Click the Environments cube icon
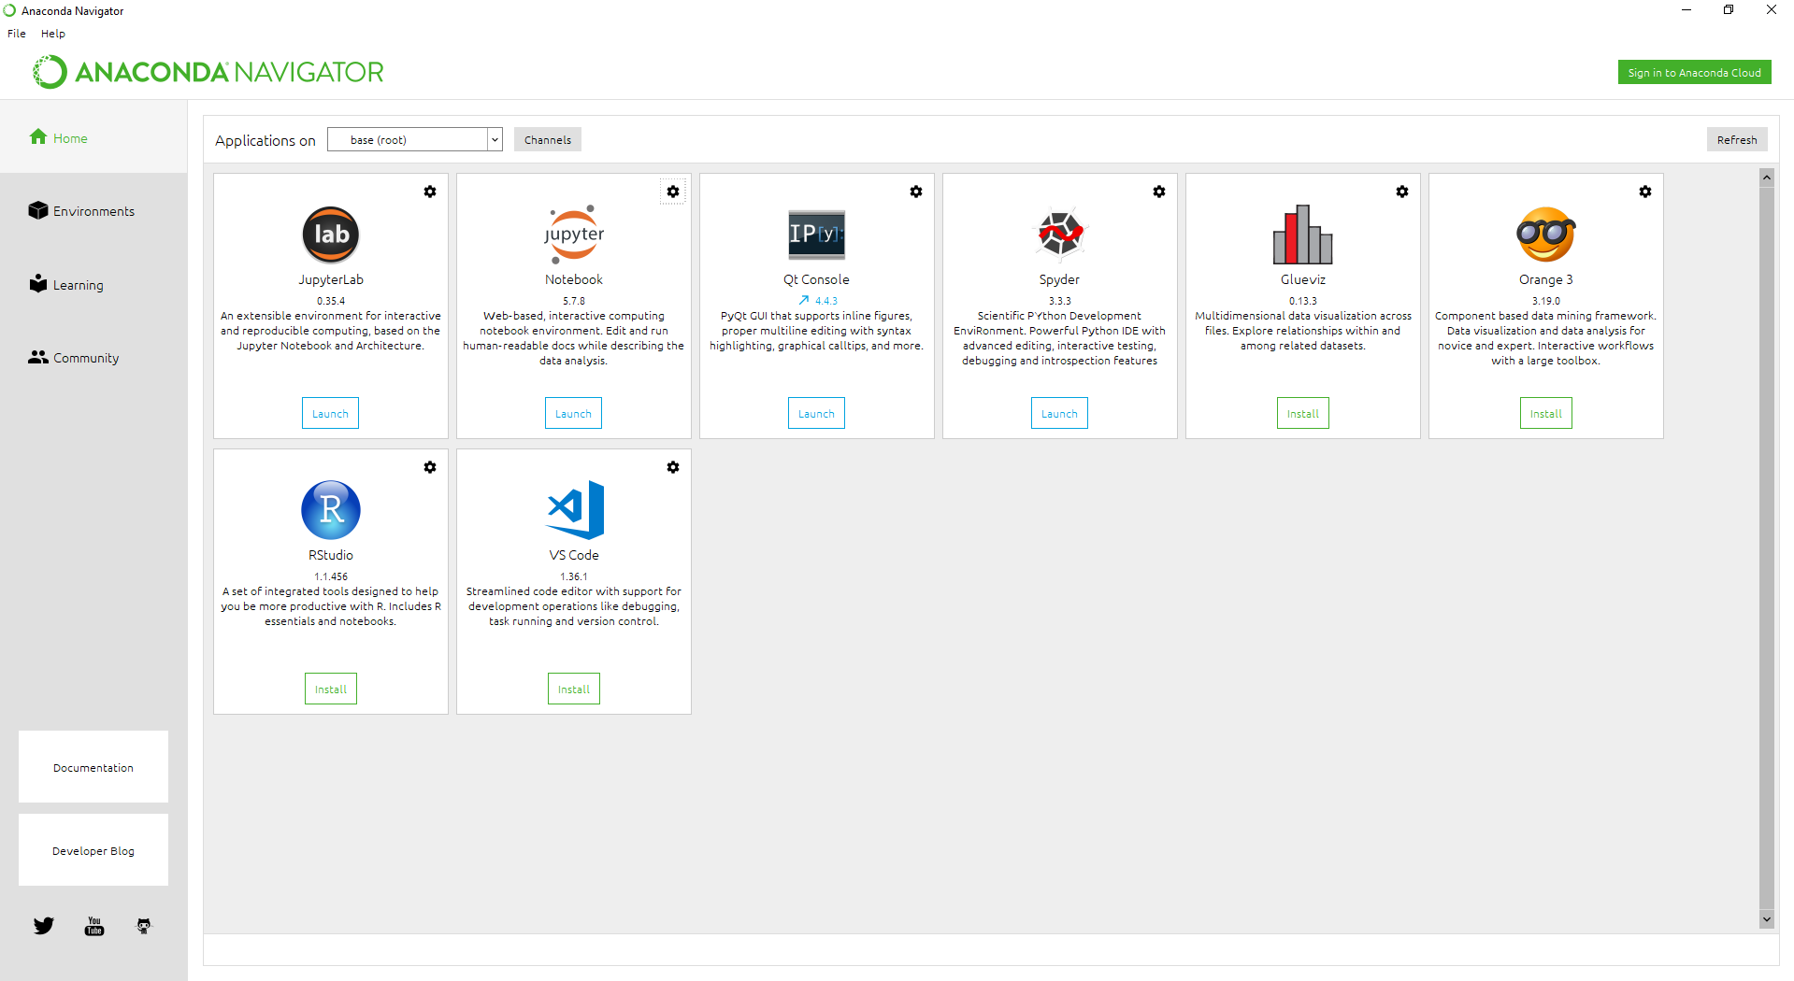The width and height of the screenshot is (1794, 981). tap(38, 210)
